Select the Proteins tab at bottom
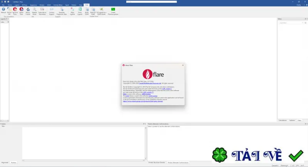Image resolution: width=308 pixels, height=167 pixels. tap(13, 163)
